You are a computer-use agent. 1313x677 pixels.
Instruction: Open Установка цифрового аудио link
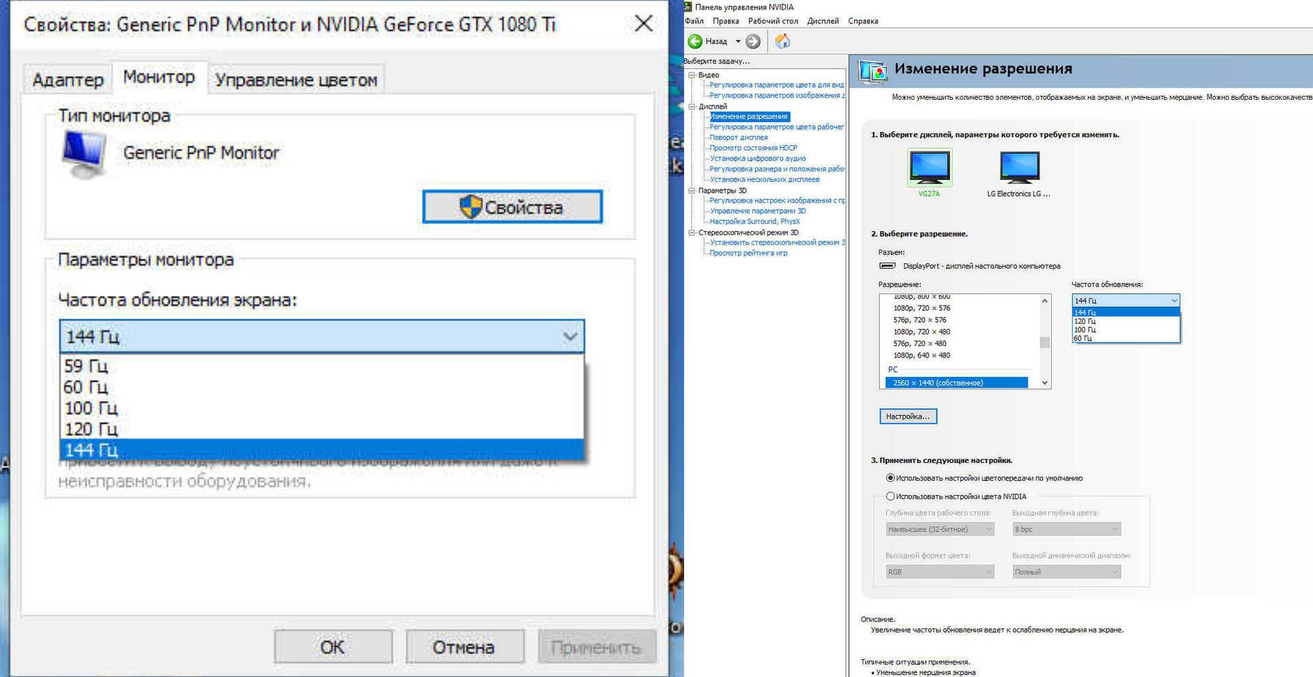758,159
